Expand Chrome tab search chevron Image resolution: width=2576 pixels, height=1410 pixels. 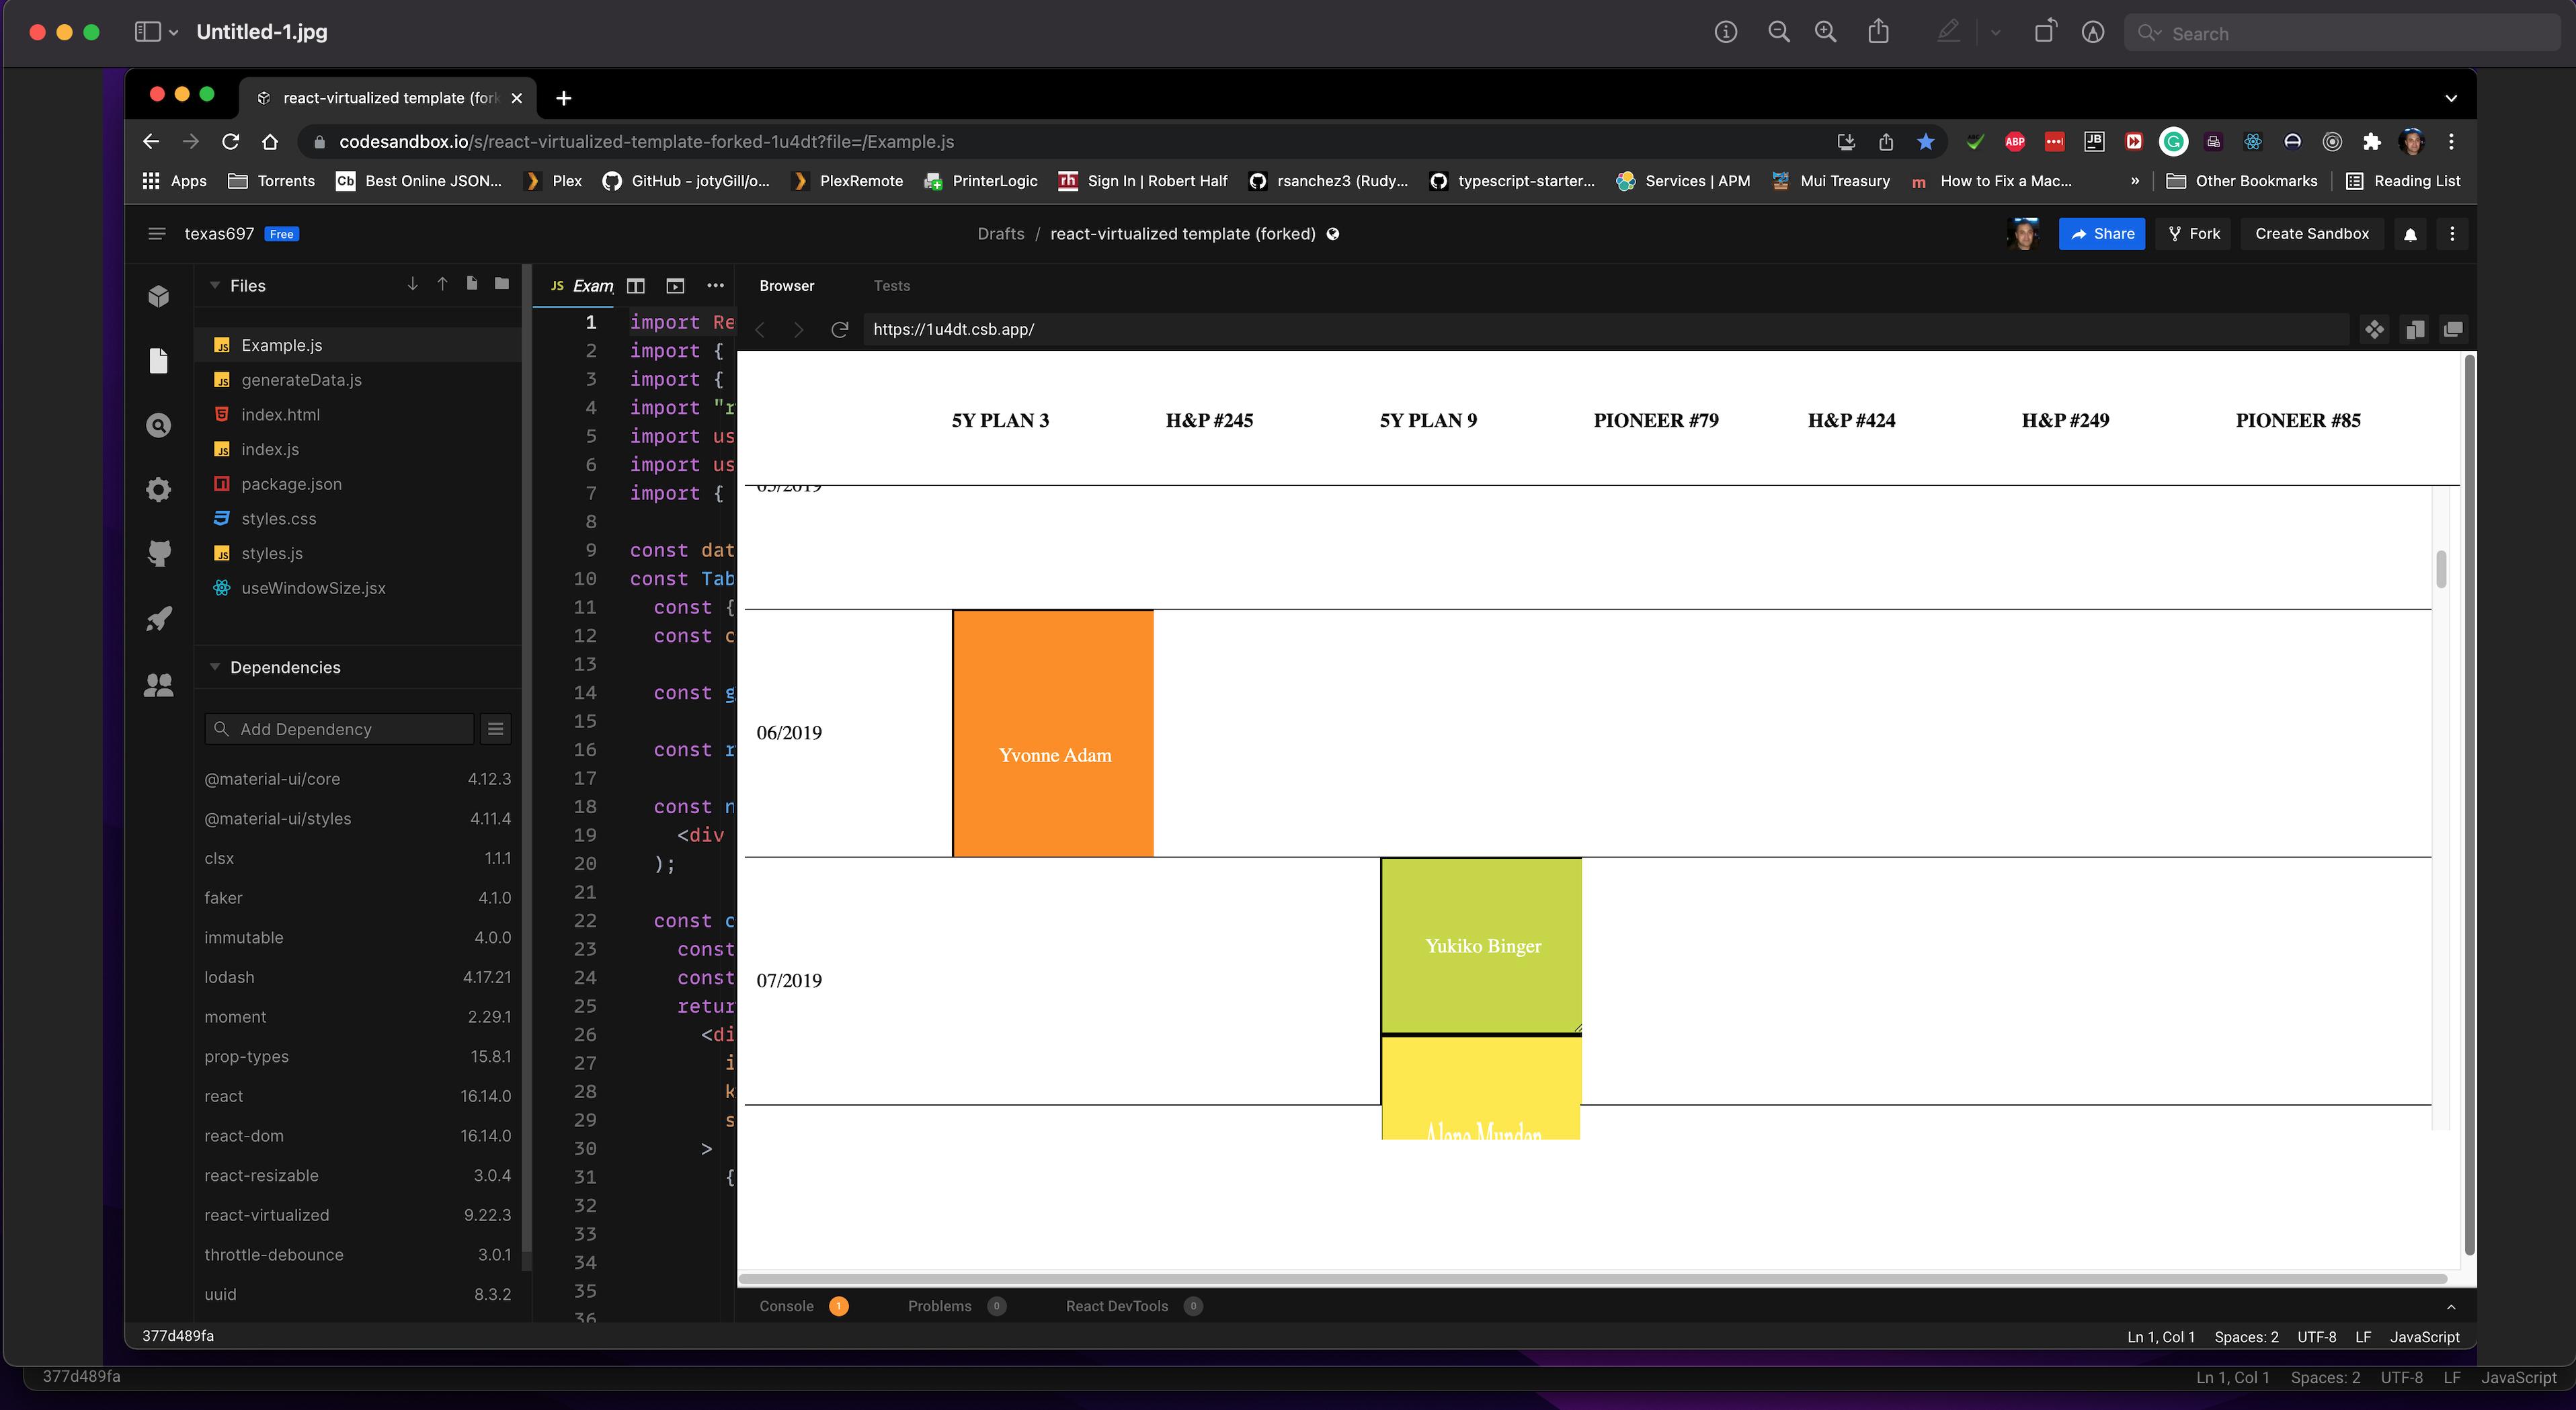click(x=2450, y=98)
